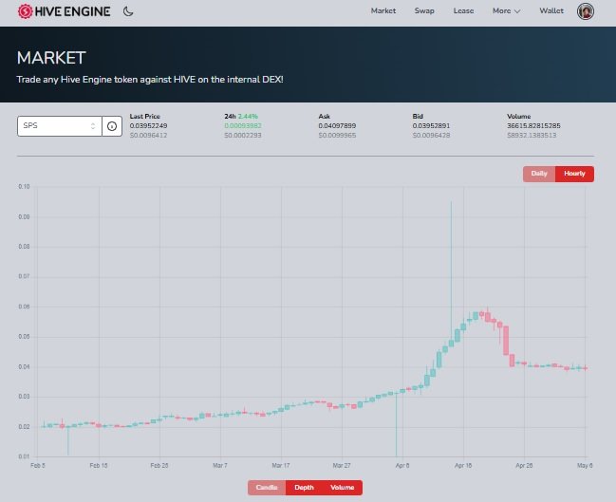Switch chart to Hourly view

coord(574,174)
